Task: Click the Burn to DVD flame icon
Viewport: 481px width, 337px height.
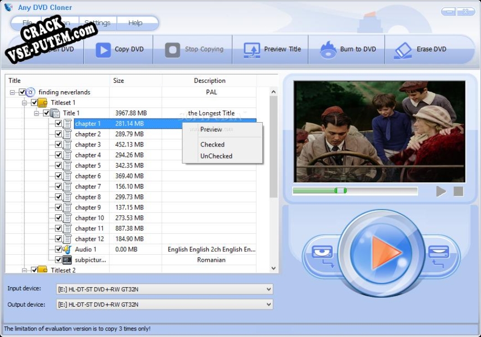Action: pos(328,50)
